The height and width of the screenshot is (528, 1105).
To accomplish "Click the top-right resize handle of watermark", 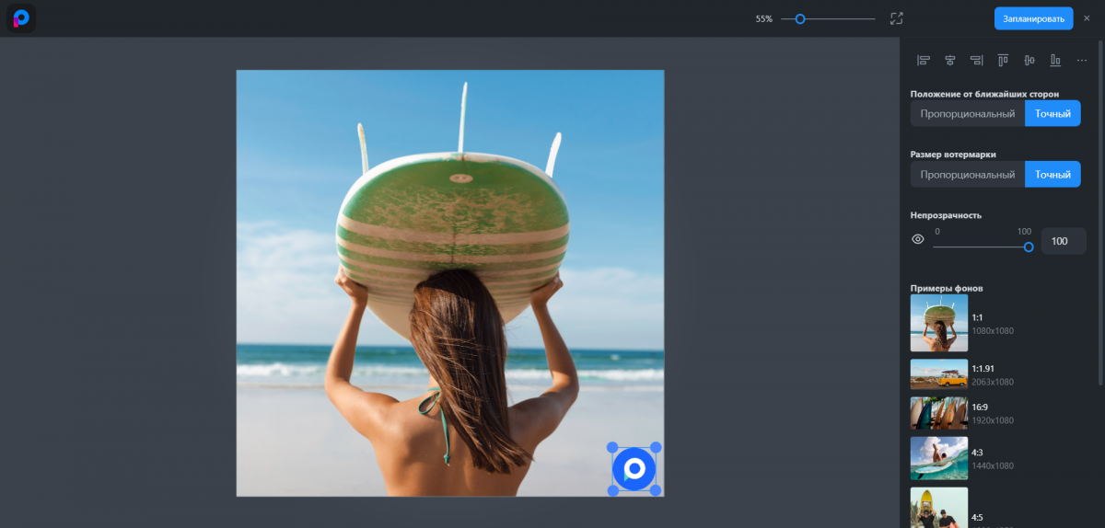I will [x=656, y=447].
